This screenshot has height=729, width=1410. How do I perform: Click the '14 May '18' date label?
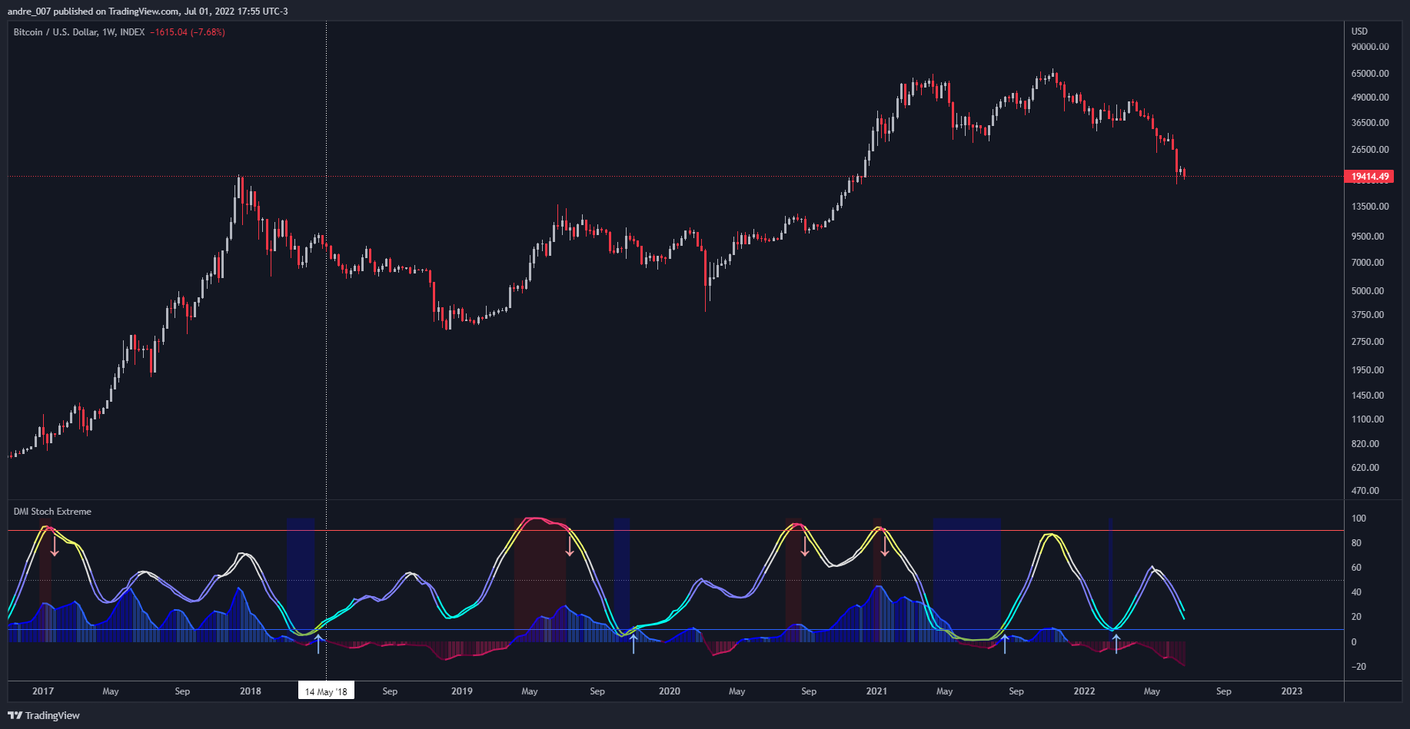click(326, 691)
